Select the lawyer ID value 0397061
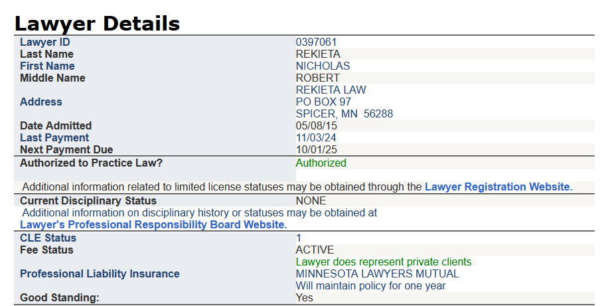Screen dimensions: 616x306 click(x=316, y=42)
